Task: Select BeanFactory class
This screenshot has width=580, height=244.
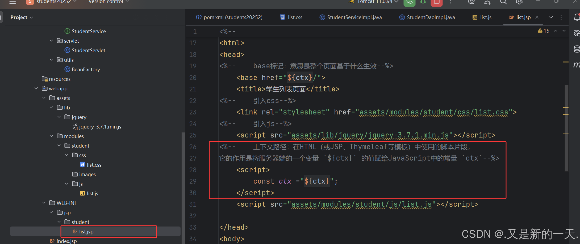Action: coord(82,69)
